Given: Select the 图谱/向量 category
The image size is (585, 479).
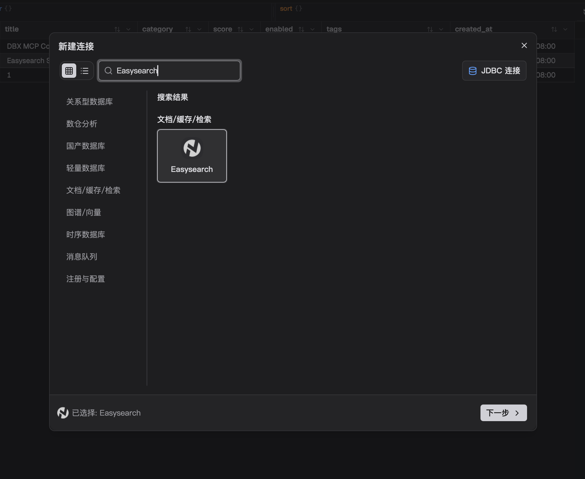Looking at the screenshot, I should click(84, 212).
